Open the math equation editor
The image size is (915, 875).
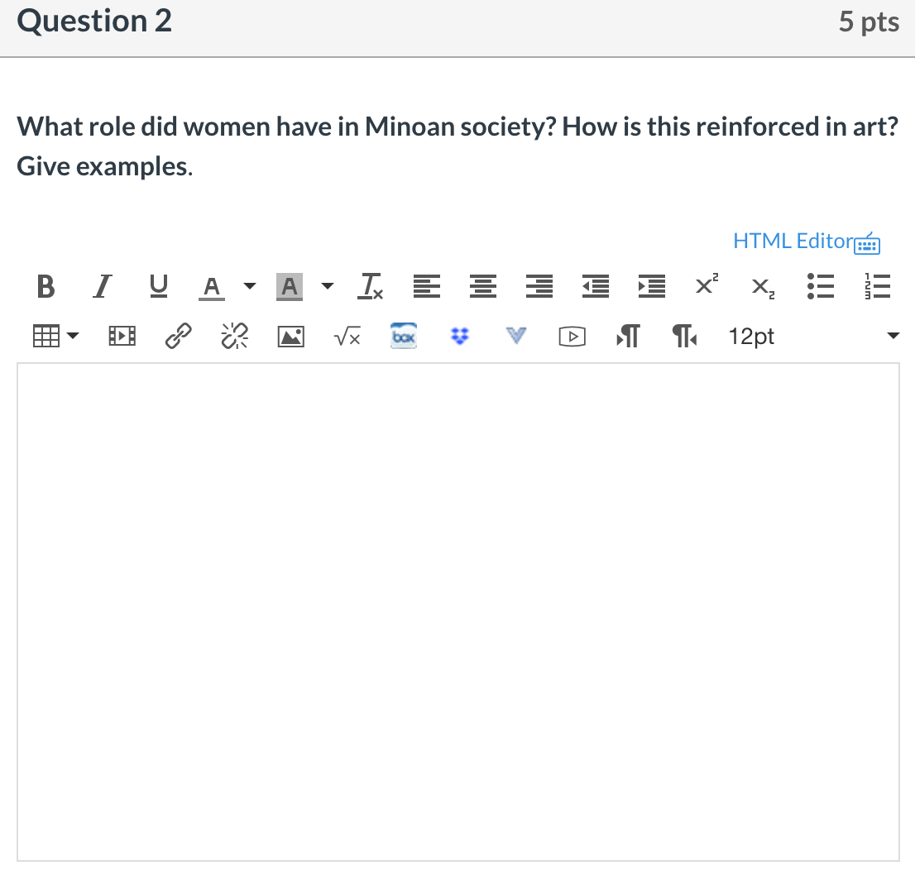click(347, 337)
